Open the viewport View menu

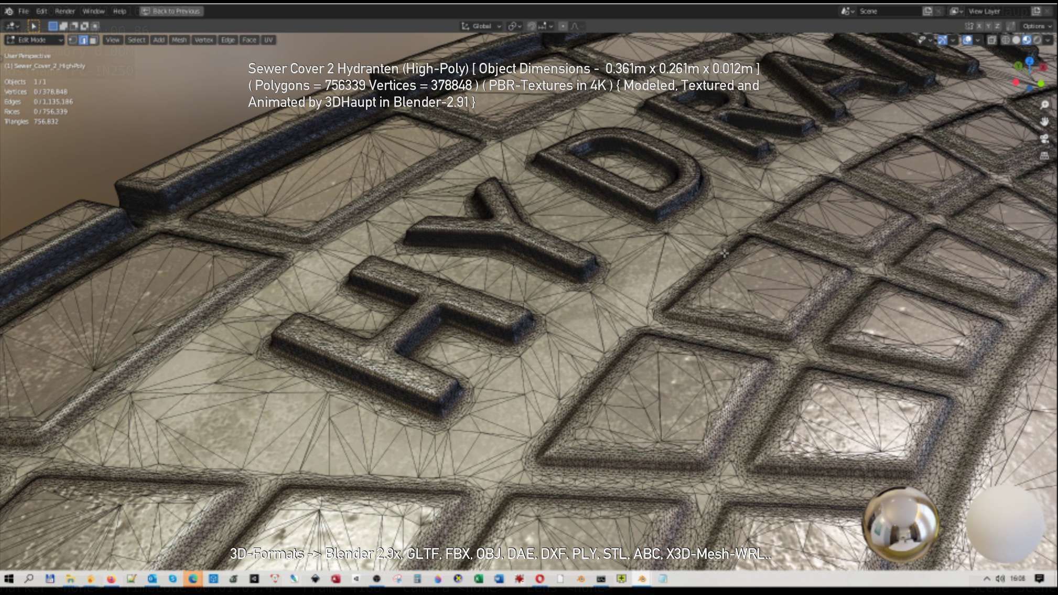pyautogui.click(x=113, y=40)
